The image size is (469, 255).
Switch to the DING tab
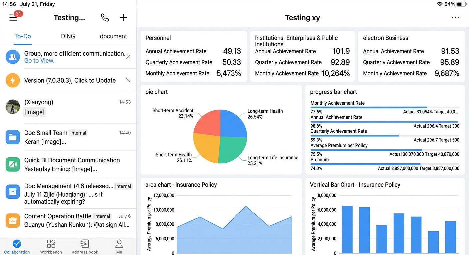click(x=68, y=36)
